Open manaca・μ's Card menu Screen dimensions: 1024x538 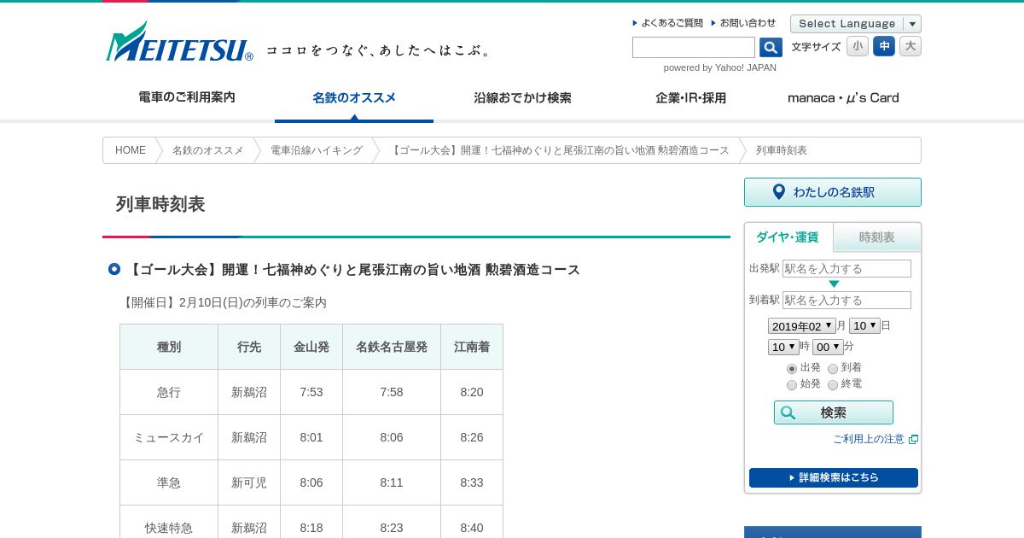843,97
